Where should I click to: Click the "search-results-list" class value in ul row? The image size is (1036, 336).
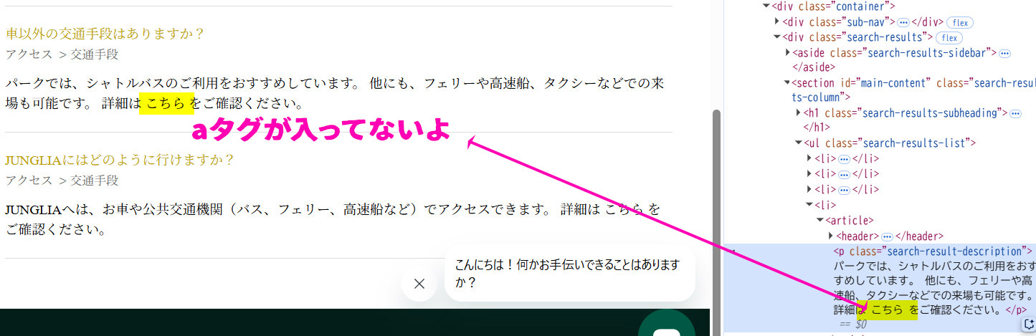pos(913,143)
